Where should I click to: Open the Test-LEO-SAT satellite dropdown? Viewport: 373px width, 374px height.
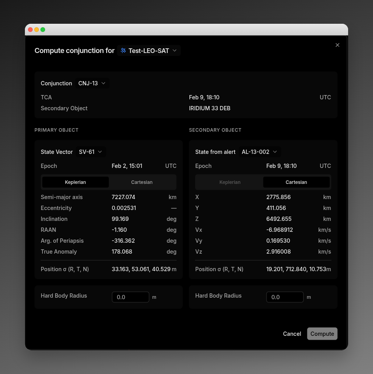(149, 51)
